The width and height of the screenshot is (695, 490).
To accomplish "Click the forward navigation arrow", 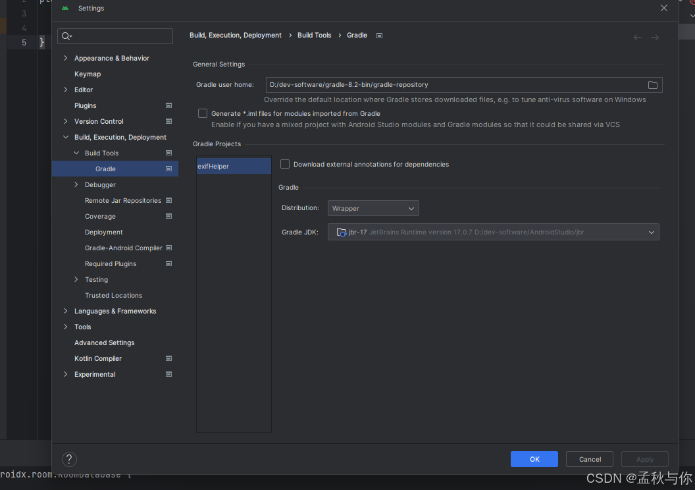I will coord(655,38).
